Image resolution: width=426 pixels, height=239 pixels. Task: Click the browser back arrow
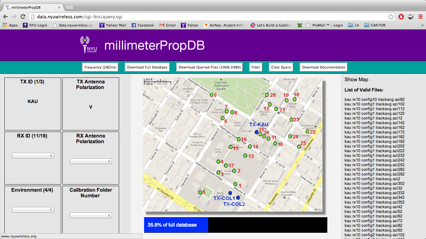(6, 17)
